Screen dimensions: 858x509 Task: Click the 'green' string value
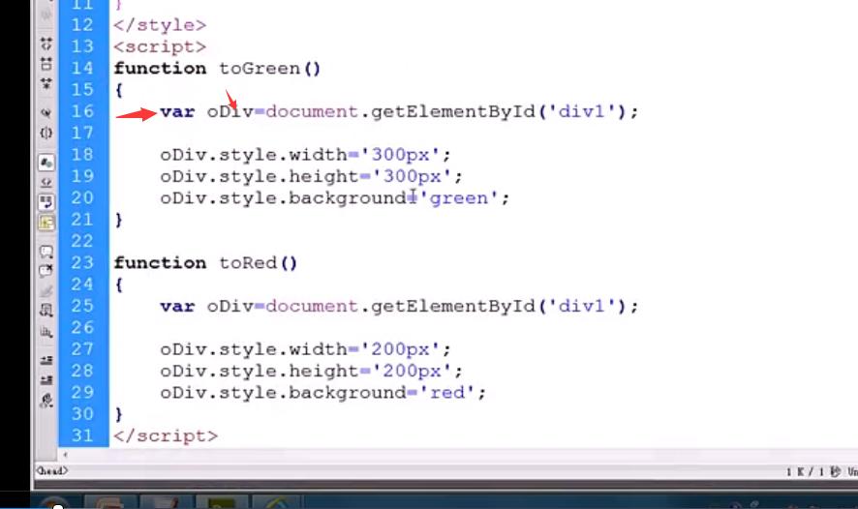pyautogui.click(x=459, y=198)
